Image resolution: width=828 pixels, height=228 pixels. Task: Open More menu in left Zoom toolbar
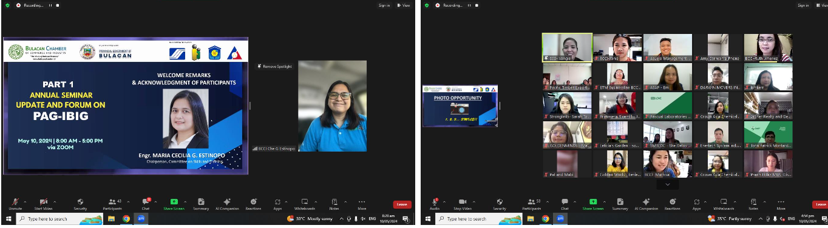(x=362, y=204)
